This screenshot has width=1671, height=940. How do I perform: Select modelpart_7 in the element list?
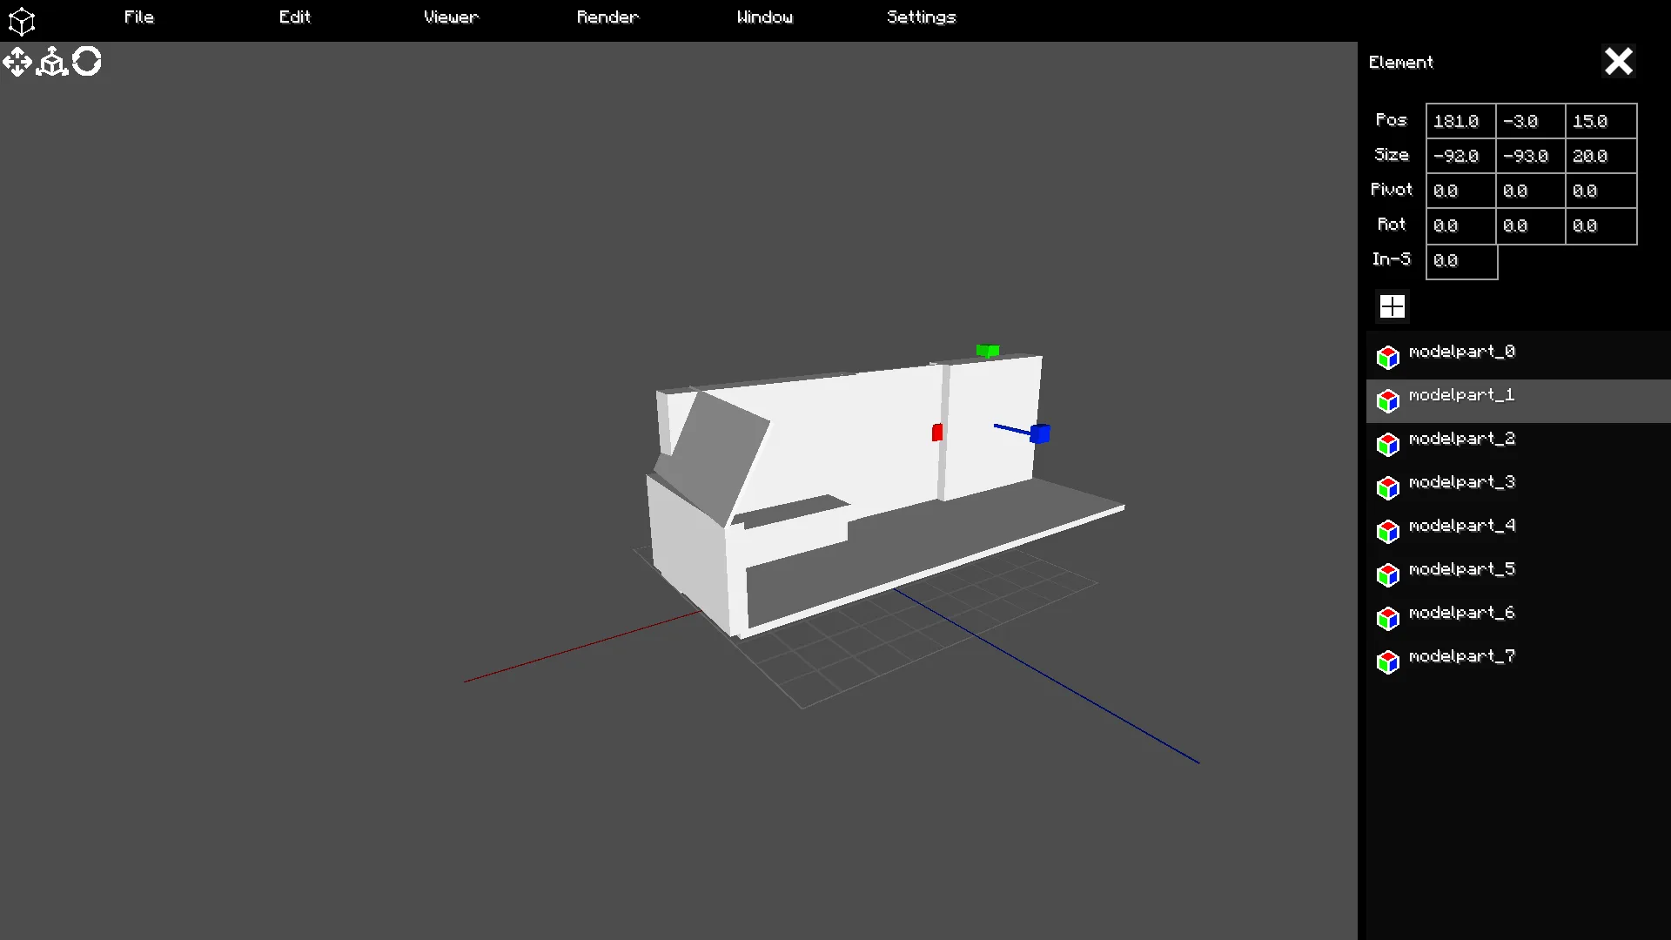point(1518,661)
